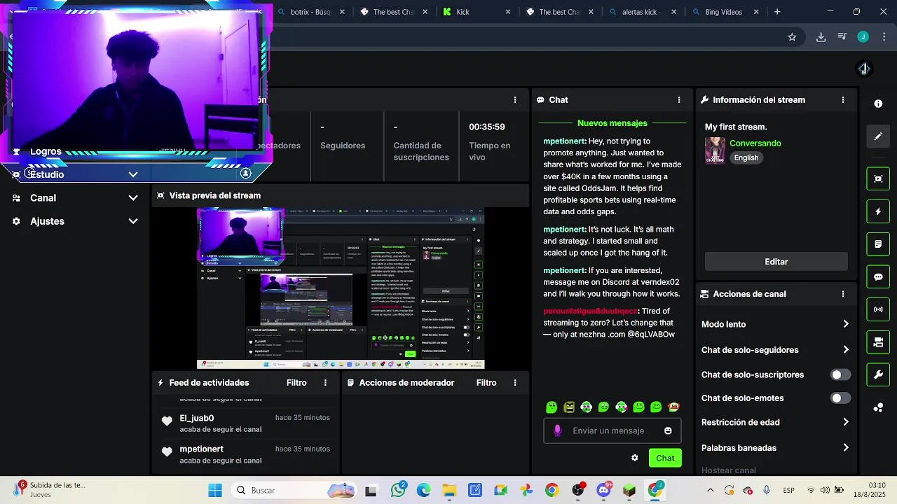The width and height of the screenshot is (897, 504).
Task: Click the pencil edit icon in right sidebar
Action: click(878, 136)
